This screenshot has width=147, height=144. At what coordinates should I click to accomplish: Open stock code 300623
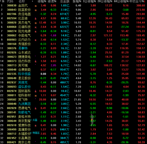tap(11, 57)
